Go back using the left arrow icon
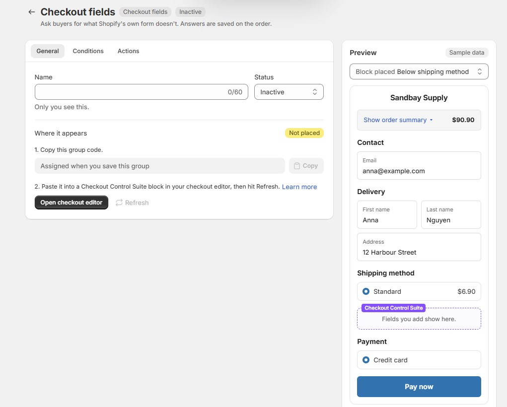Viewport: 507px width, 407px height. tap(31, 12)
